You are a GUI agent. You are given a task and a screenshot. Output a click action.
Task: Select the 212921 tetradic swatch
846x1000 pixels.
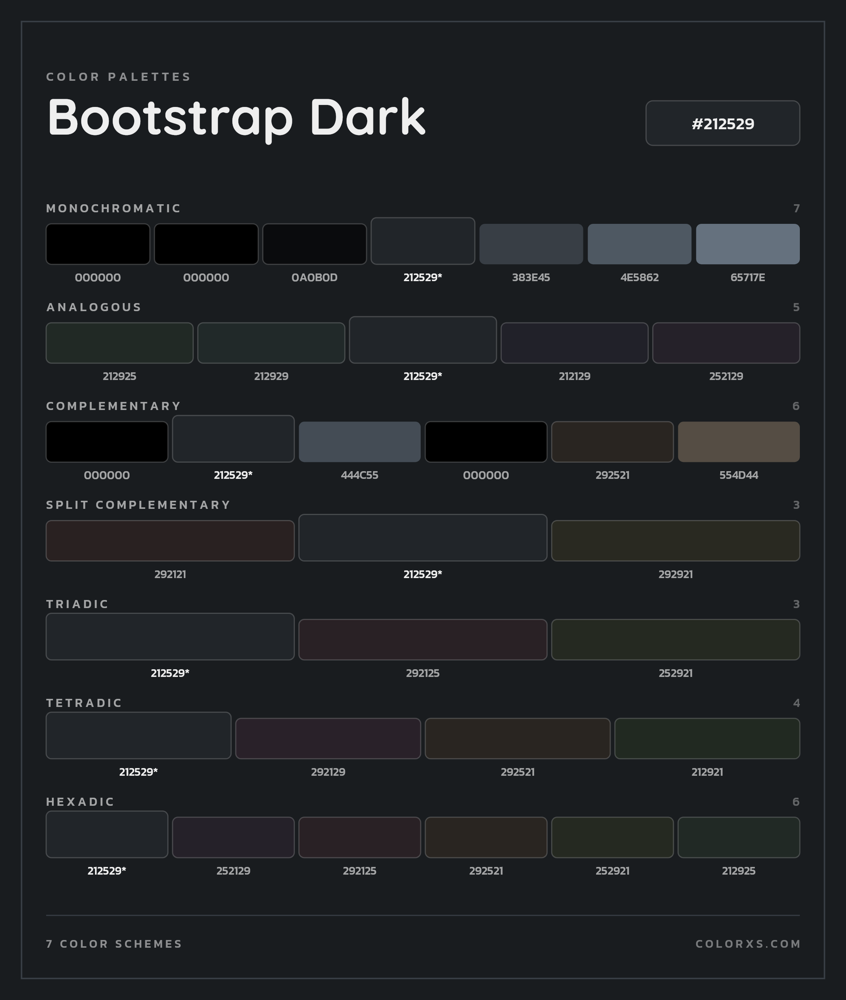[x=708, y=738]
